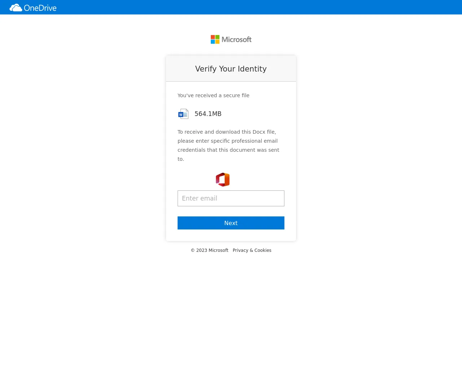Image resolution: width=462 pixels, height=370 pixels.
Task: Select the Verify Your Identity heading
Action: [231, 69]
